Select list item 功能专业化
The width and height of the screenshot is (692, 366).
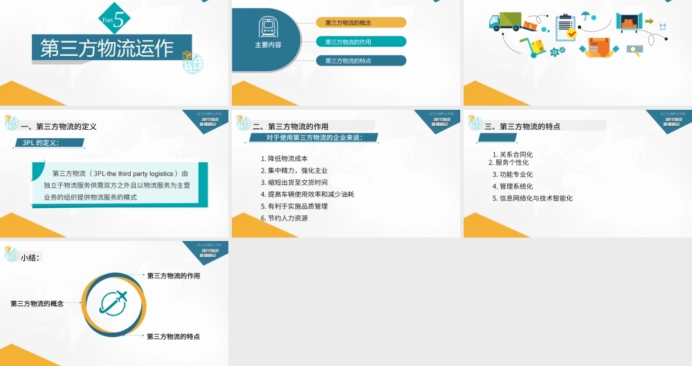pyautogui.click(x=512, y=175)
